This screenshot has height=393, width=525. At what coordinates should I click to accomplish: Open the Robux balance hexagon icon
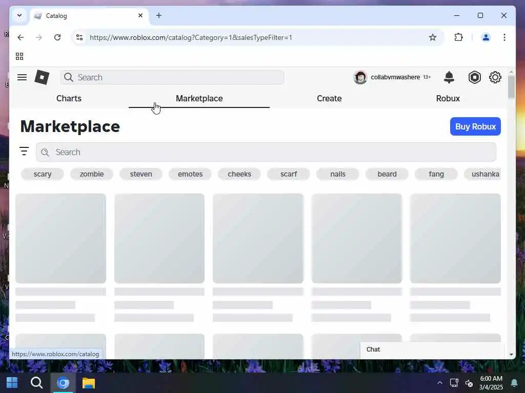[x=474, y=77]
